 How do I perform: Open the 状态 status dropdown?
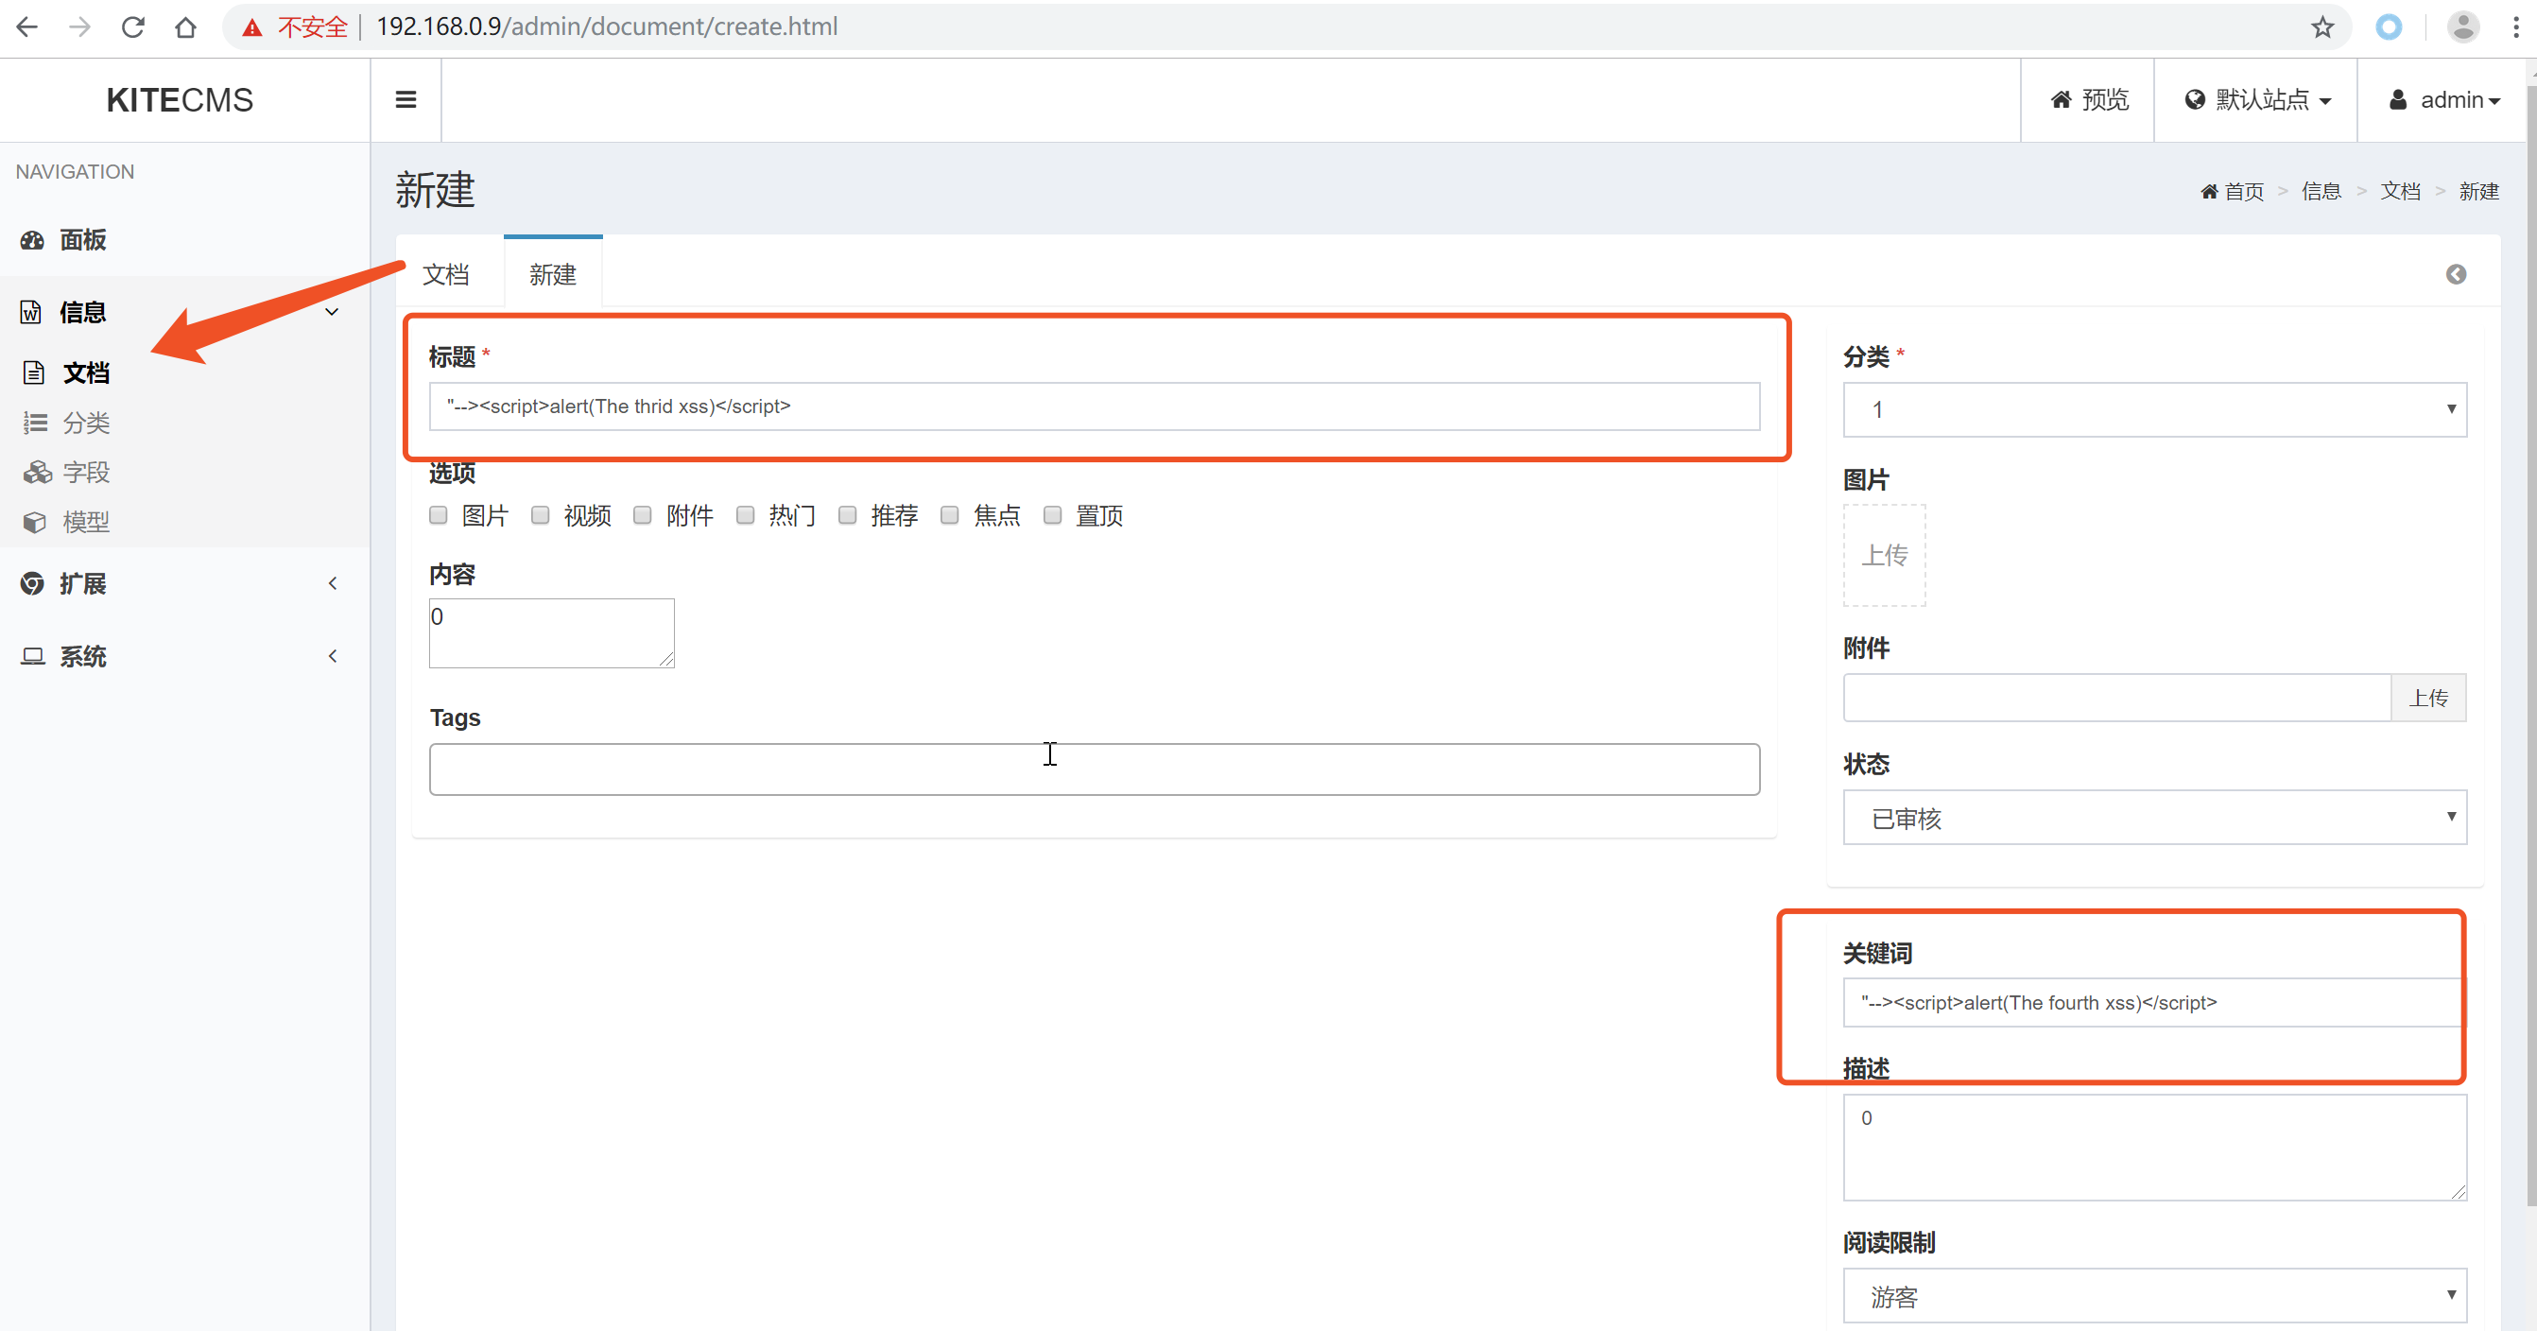[x=2154, y=817]
